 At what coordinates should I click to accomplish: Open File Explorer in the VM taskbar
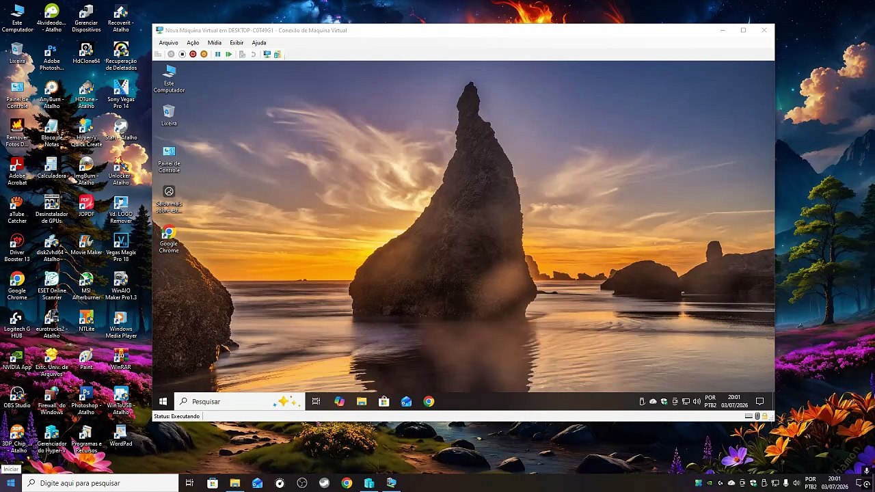[x=362, y=402]
